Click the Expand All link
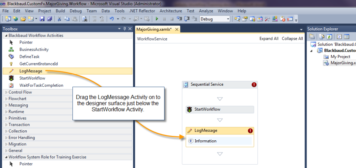The image size is (356, 168). (x=269, y=39)
